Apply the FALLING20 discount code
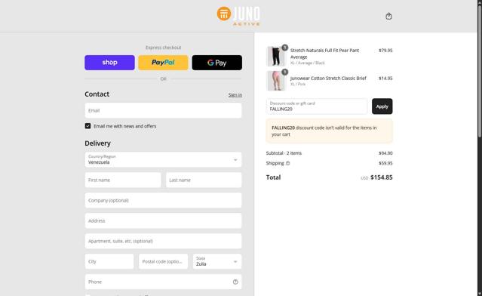Image resolution: width=482 pixels, height=296 pixels. point(382,106)
